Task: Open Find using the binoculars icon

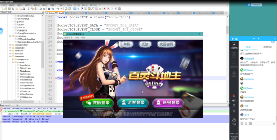Action: coord(49,9)
